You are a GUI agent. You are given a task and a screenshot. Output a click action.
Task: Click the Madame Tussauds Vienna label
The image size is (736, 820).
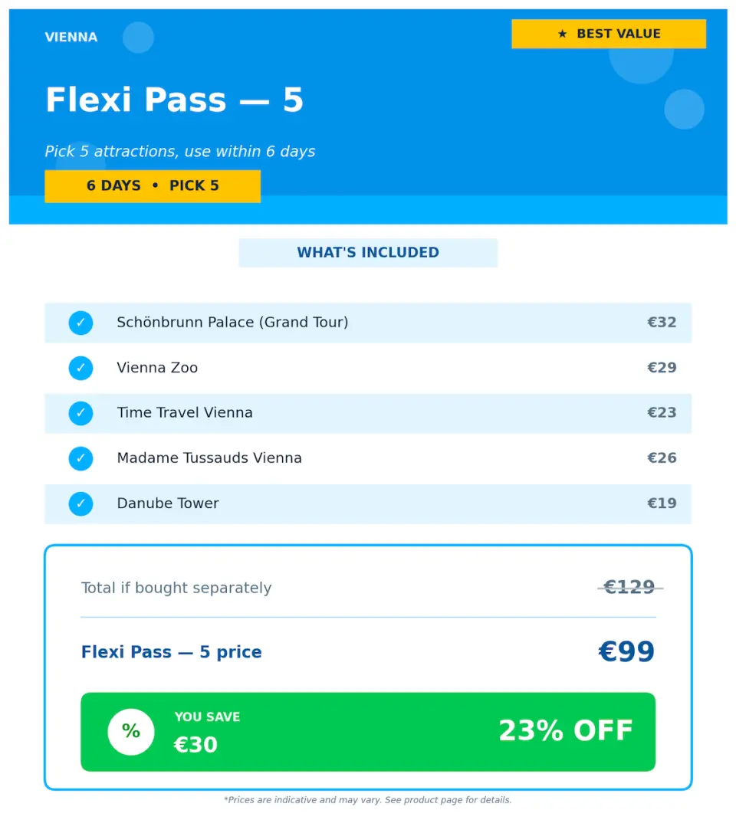coord(209,458)
